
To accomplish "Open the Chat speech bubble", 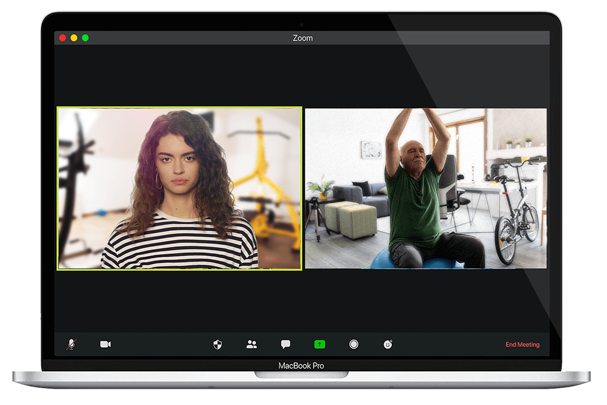I will coord(286,344).
